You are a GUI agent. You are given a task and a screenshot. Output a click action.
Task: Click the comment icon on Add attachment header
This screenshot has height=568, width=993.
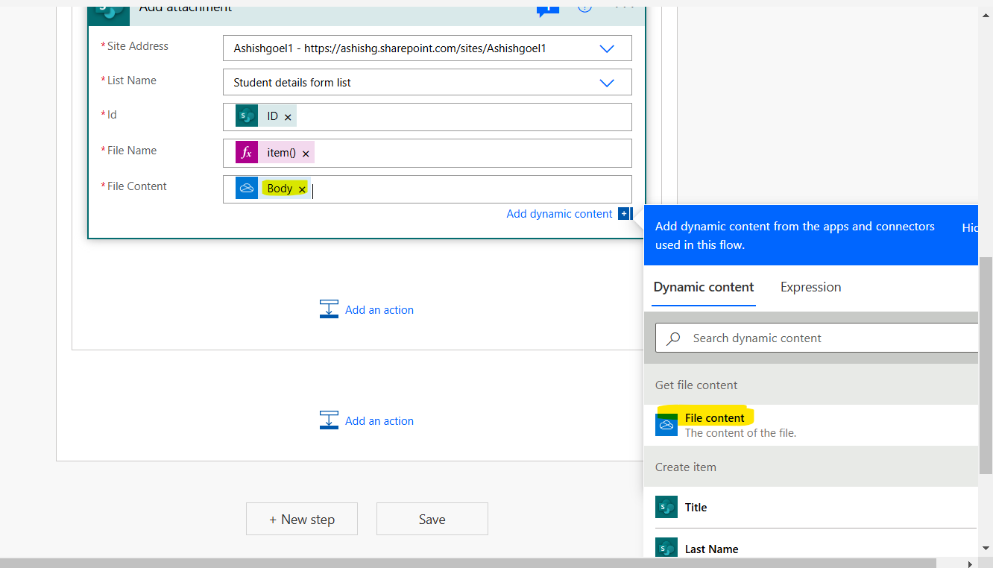tap(547, 7)
